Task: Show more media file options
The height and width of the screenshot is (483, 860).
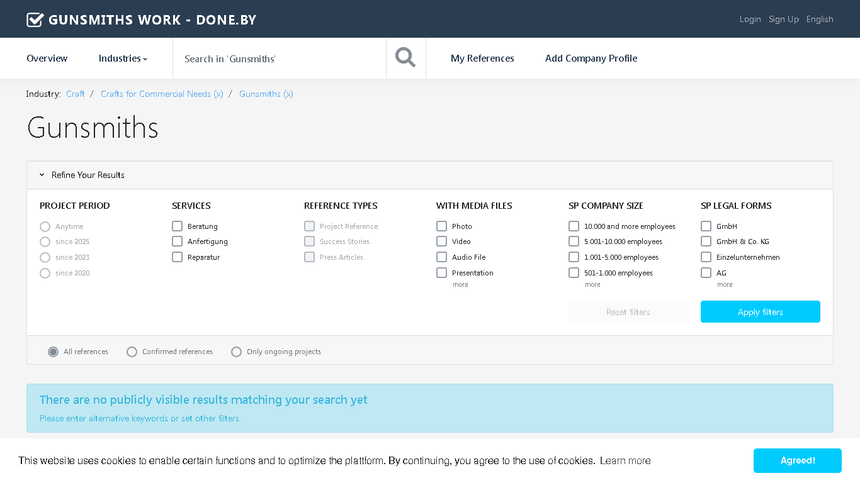Action: click(460, 285)
